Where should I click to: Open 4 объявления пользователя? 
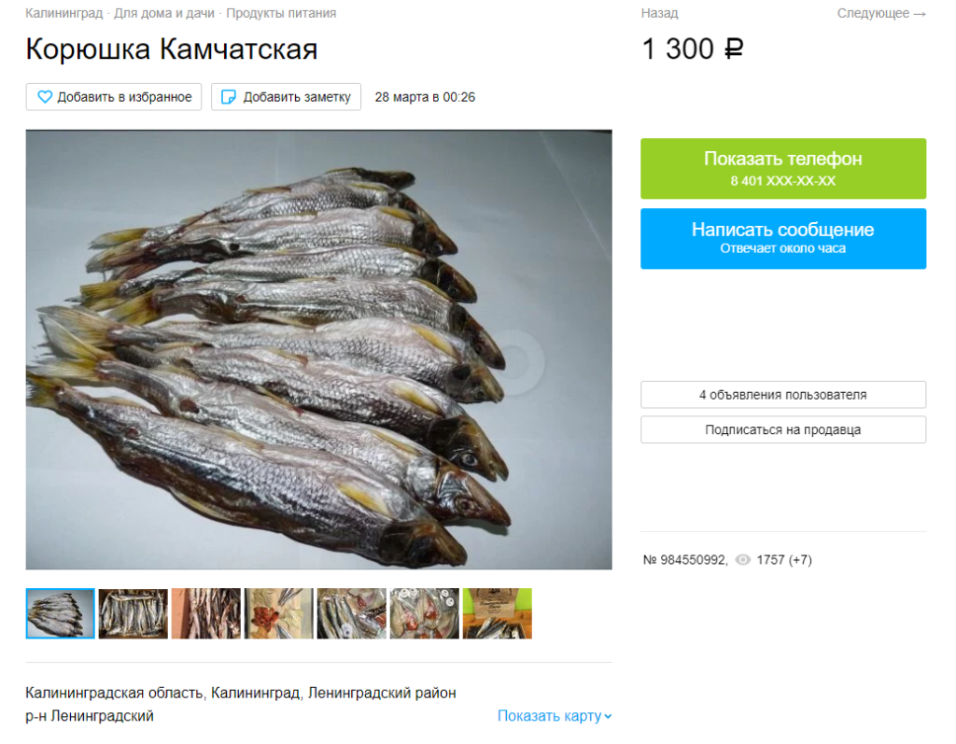783,395
